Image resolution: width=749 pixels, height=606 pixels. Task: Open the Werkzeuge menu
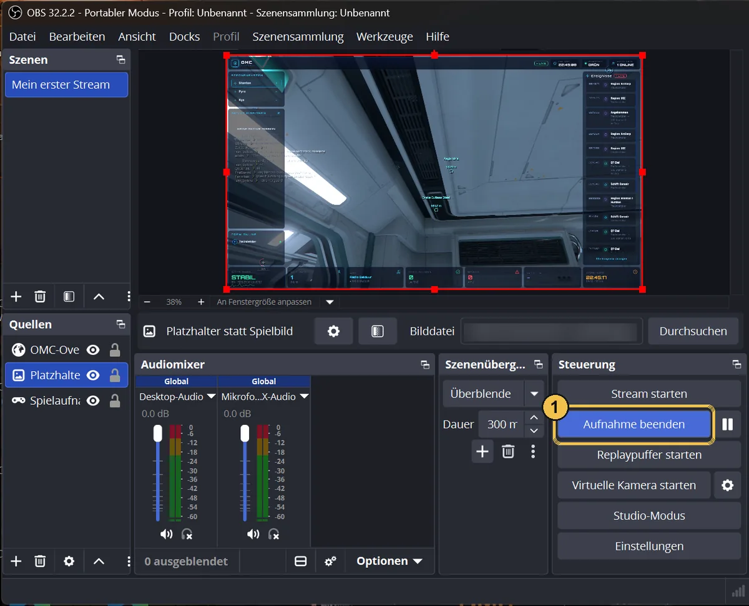(384, 37)
